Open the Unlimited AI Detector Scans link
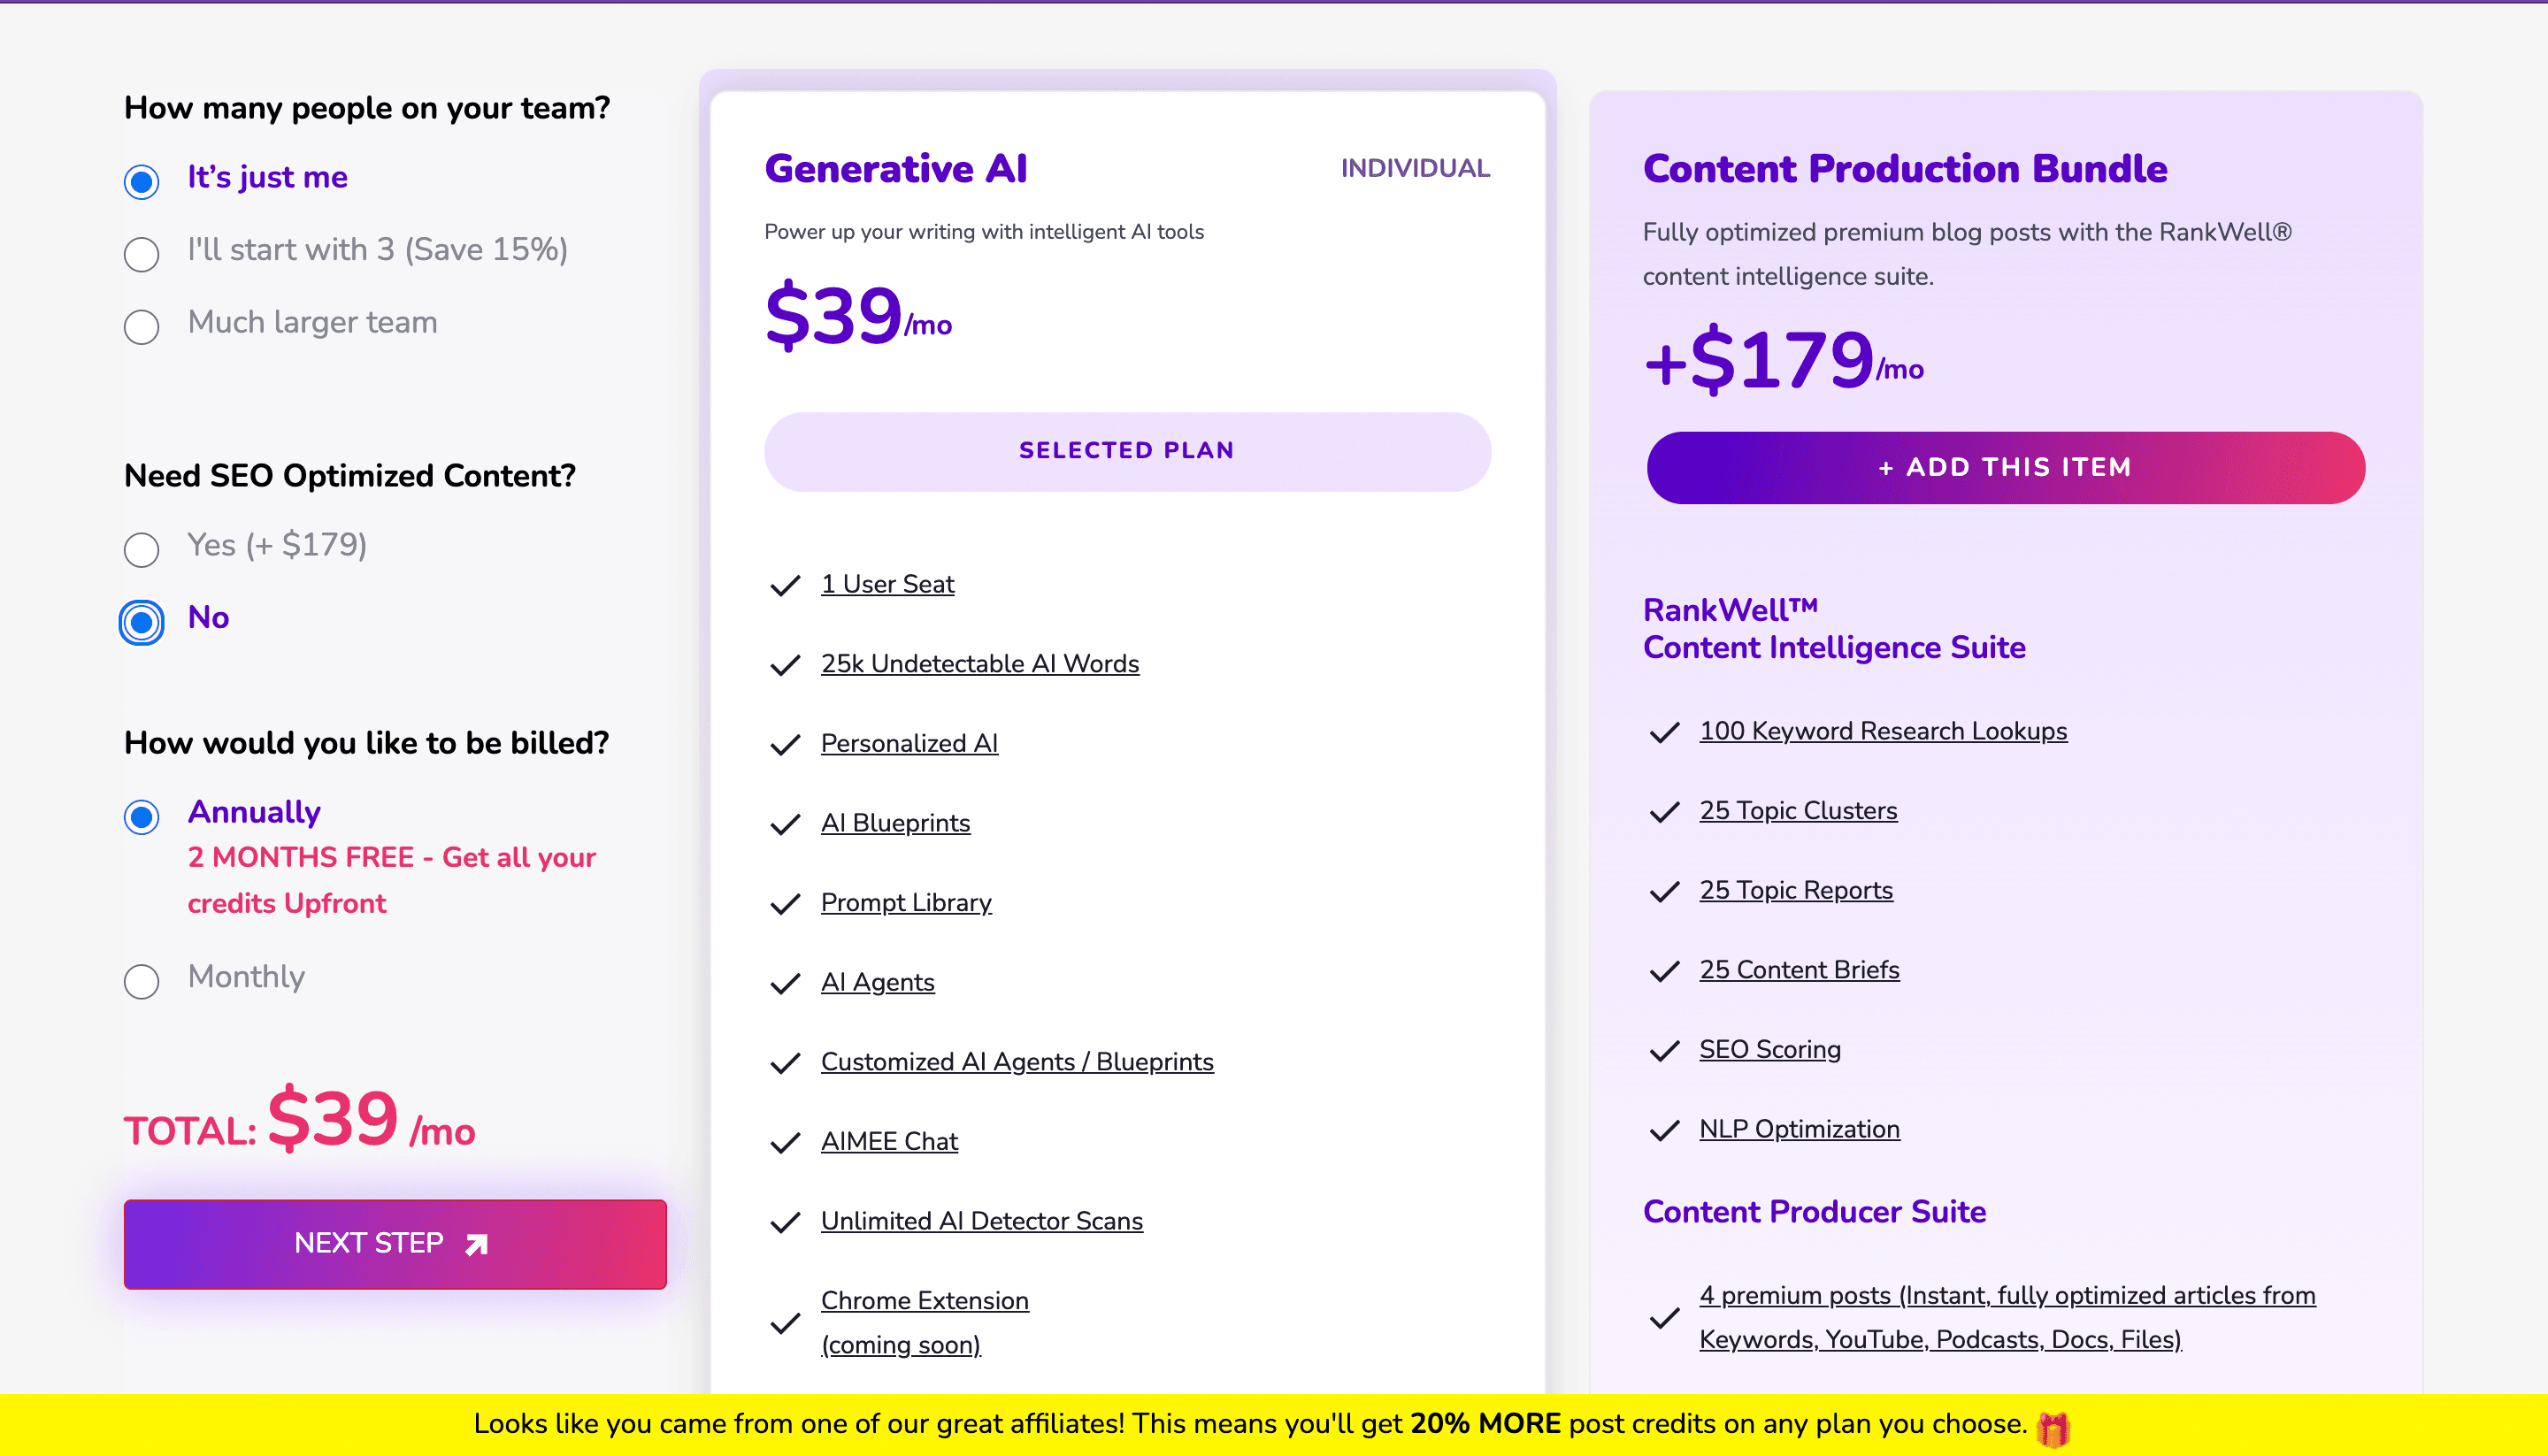Image resolution: width=2548 pixels, height=1456 pixels. tap(981, 1221)
